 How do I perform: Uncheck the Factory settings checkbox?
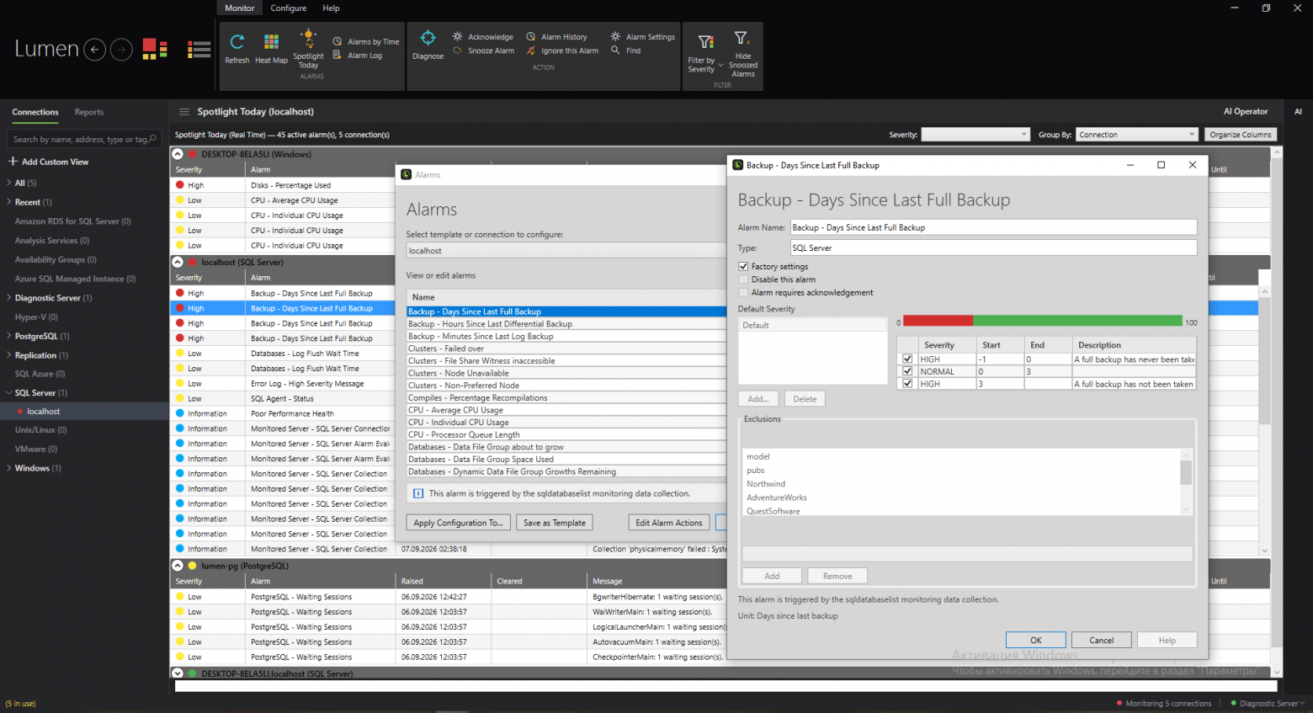coord(743,266)
